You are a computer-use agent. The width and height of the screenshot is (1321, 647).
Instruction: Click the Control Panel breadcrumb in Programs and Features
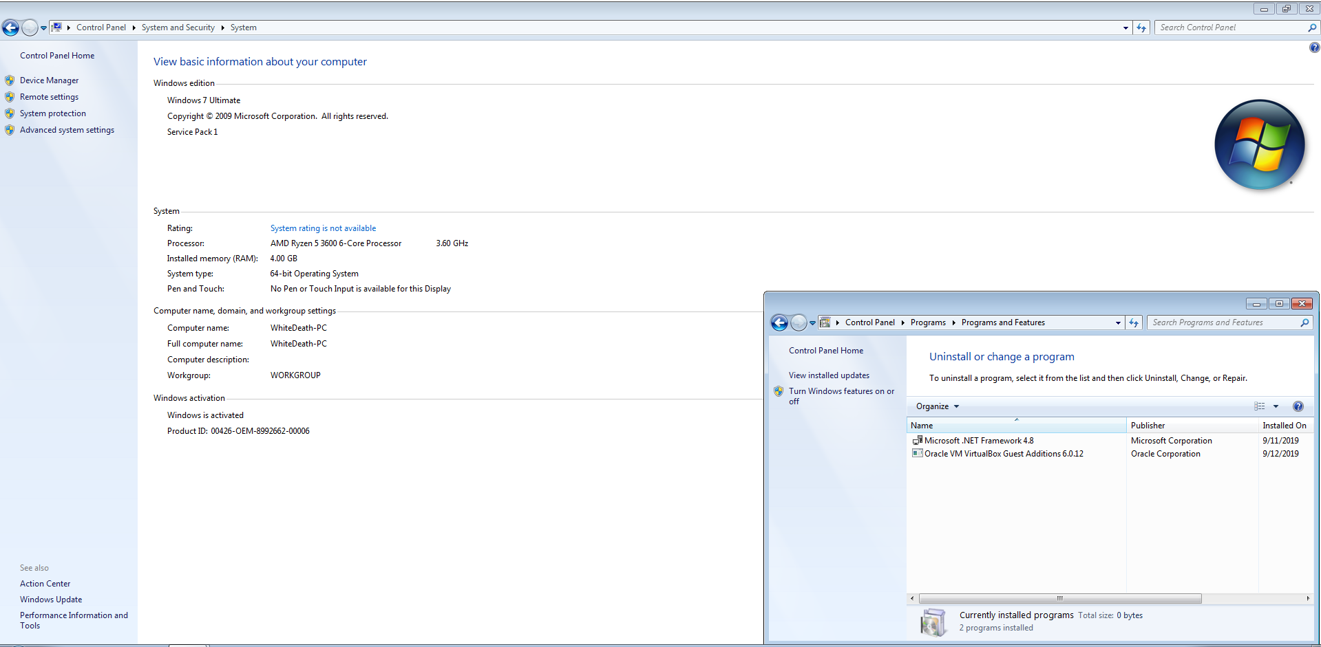point(870,322)
